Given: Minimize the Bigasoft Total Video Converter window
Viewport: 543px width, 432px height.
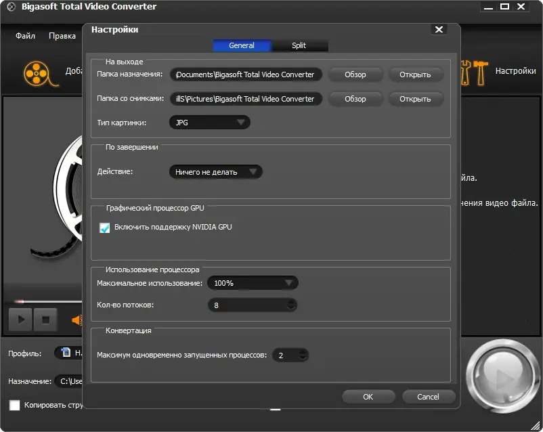Looking at the screenshot, I should click(488, 7).
